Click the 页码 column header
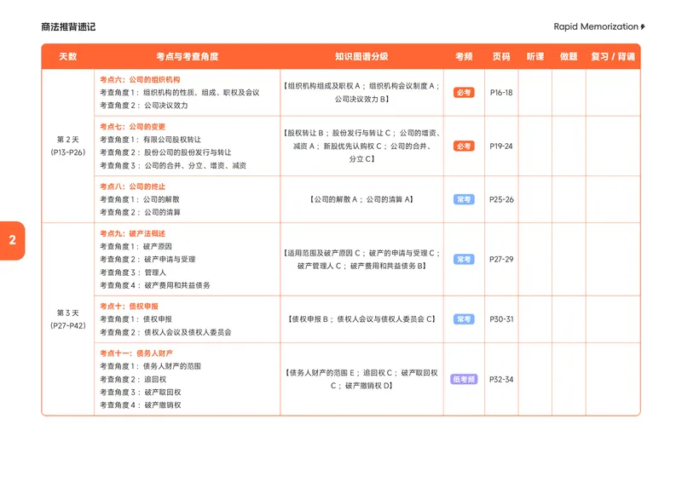Screen dimensions: 682x482 [501, 56]
